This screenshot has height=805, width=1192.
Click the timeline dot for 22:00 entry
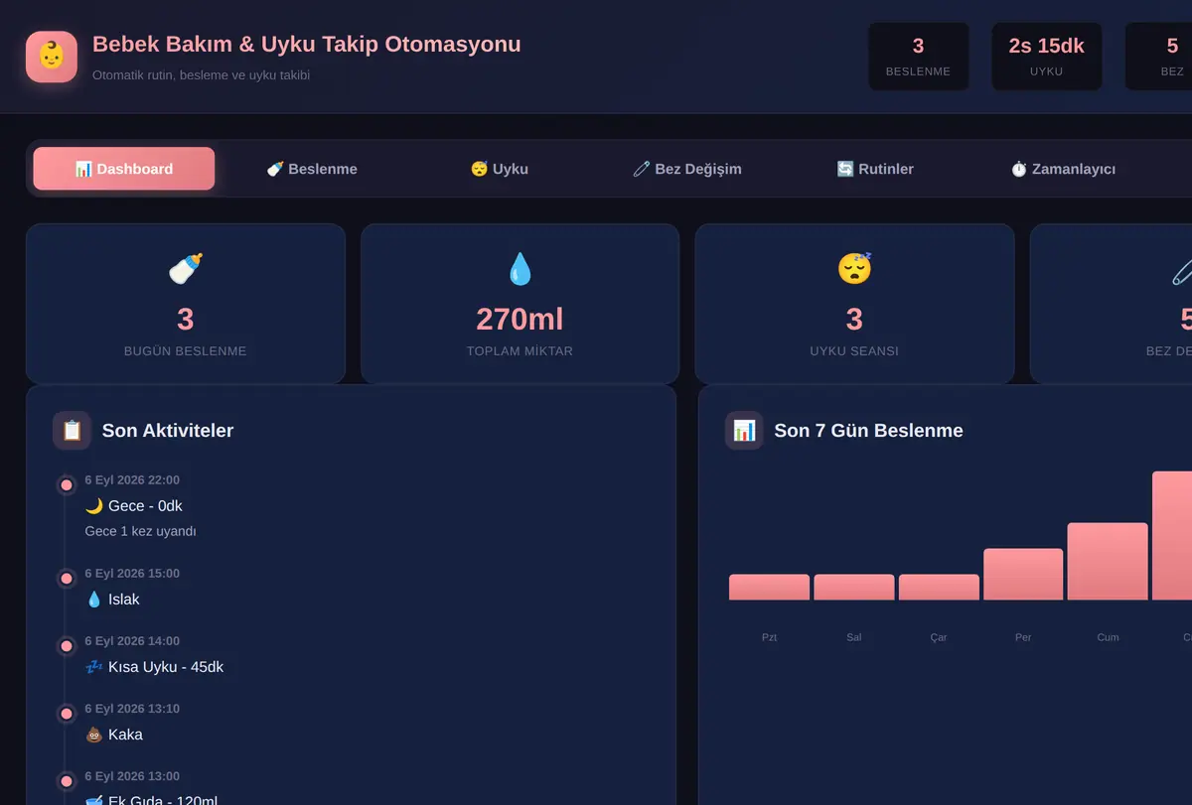point(67,485)
